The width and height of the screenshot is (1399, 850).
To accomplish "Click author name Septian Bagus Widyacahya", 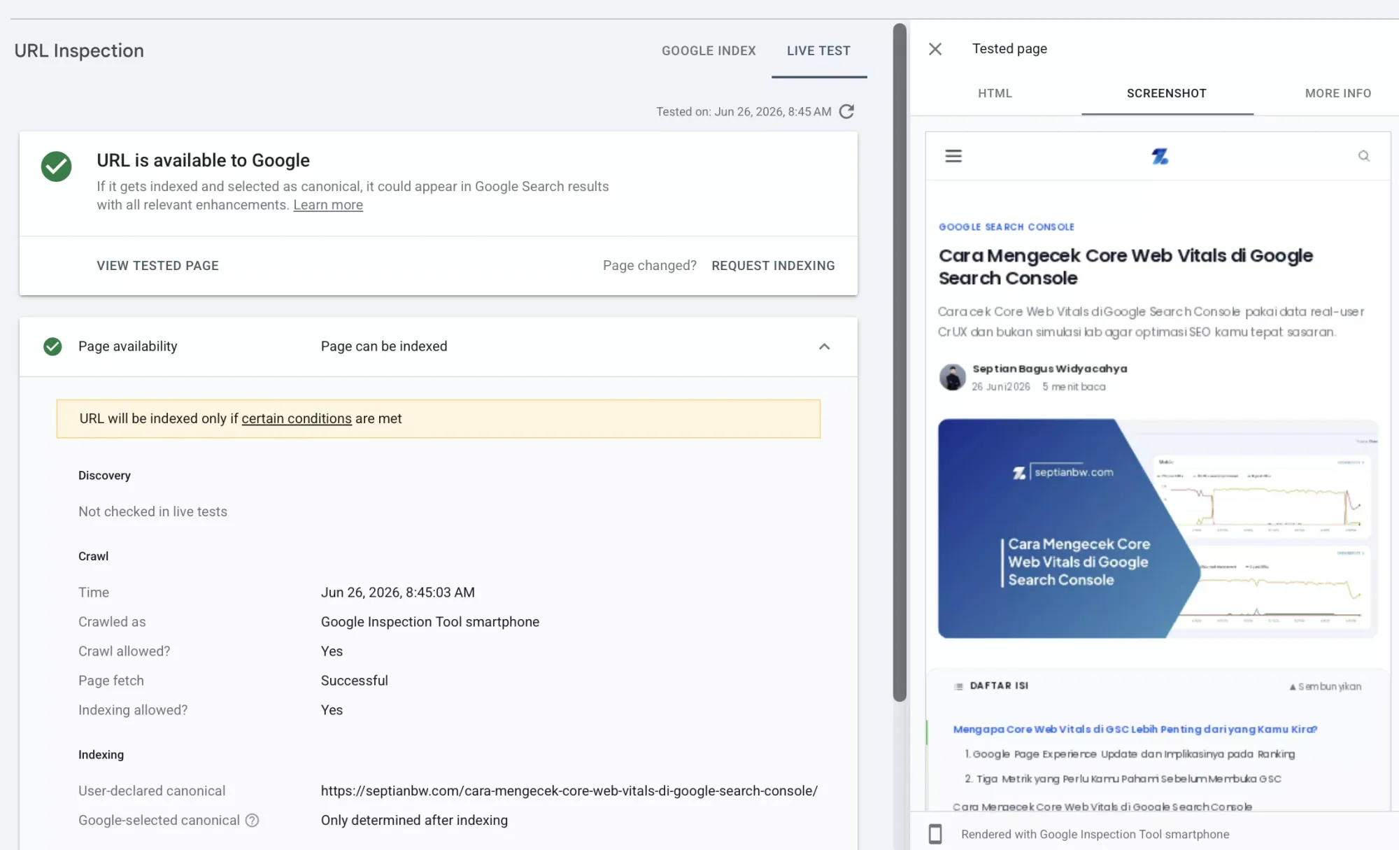I will (1049, 369).
